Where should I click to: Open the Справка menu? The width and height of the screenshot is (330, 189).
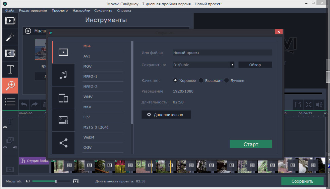[124, 11]
